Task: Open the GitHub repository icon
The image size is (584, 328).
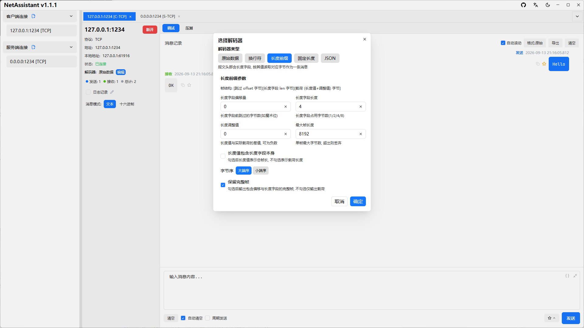Action: (x=523, y=5)
